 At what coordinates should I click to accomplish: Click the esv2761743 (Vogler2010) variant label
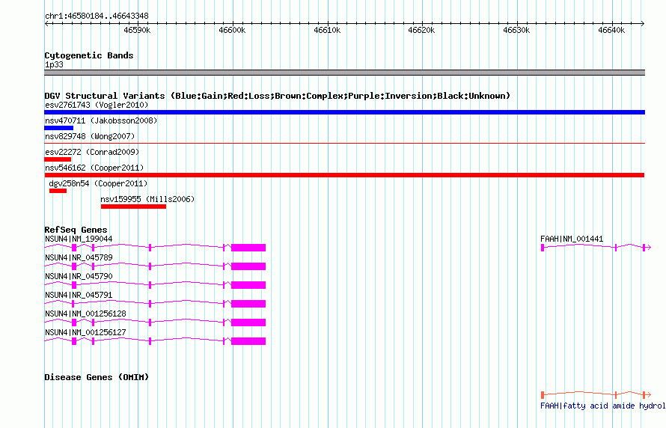point(97,105)
